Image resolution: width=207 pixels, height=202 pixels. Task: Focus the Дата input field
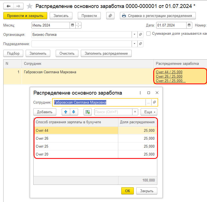coord(171,25)
